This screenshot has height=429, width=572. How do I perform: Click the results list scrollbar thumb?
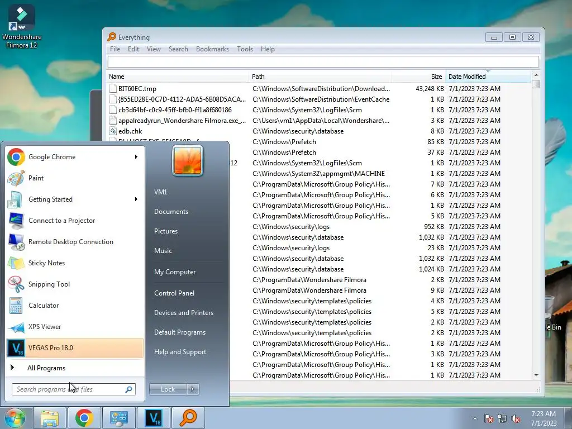[x=536, y=84]
